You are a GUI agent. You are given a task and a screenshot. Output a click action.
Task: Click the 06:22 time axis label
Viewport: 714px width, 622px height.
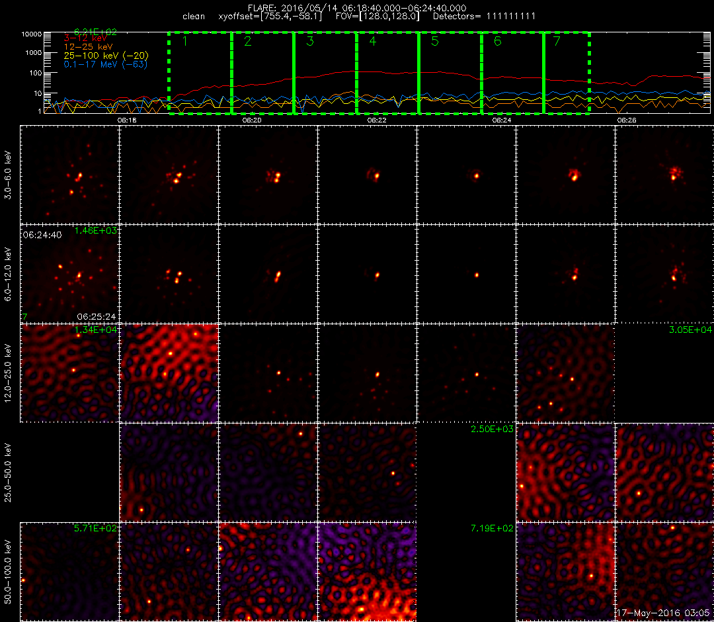(377, 120)
